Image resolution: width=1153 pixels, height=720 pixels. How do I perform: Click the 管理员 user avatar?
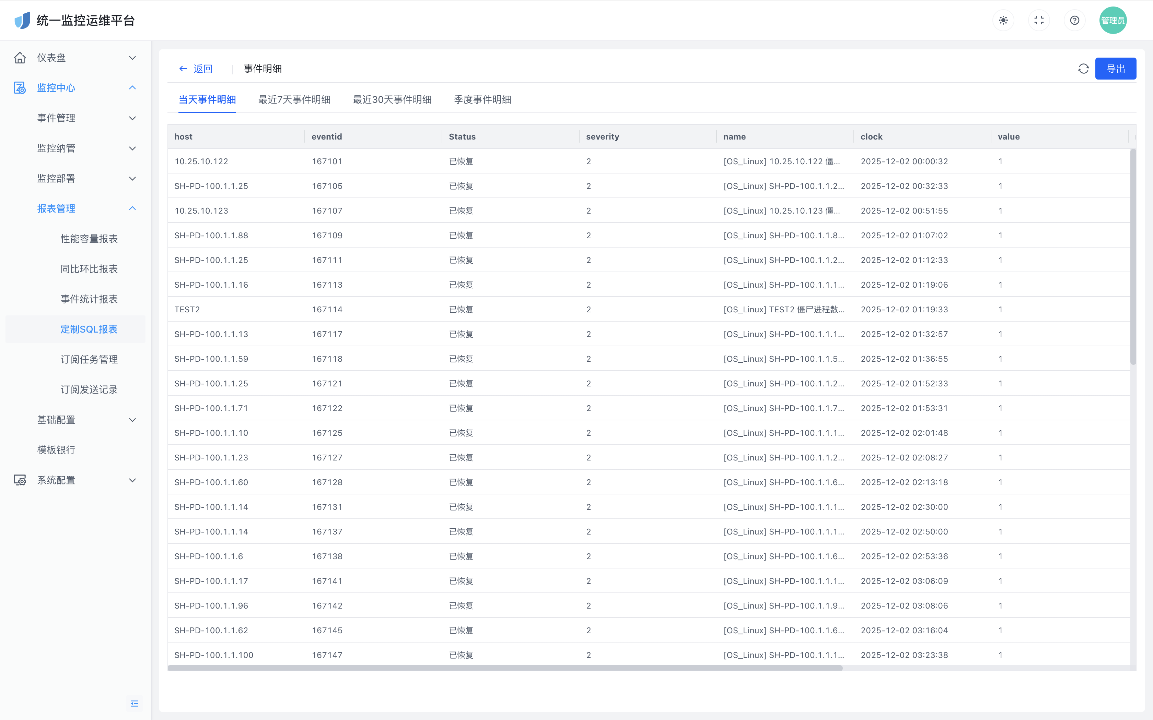coord(1113,21)
